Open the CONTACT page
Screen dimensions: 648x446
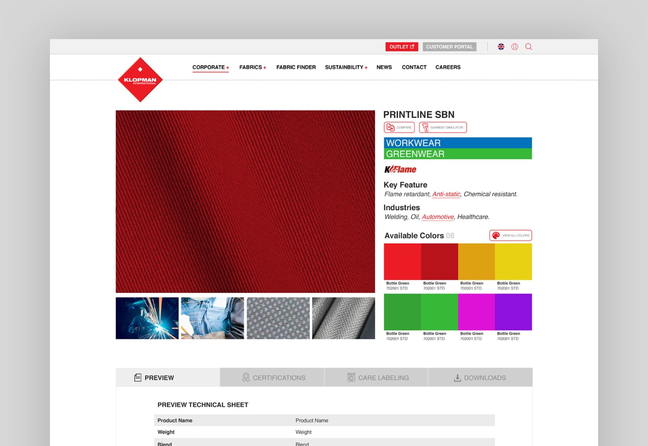(x=414, y=67)
